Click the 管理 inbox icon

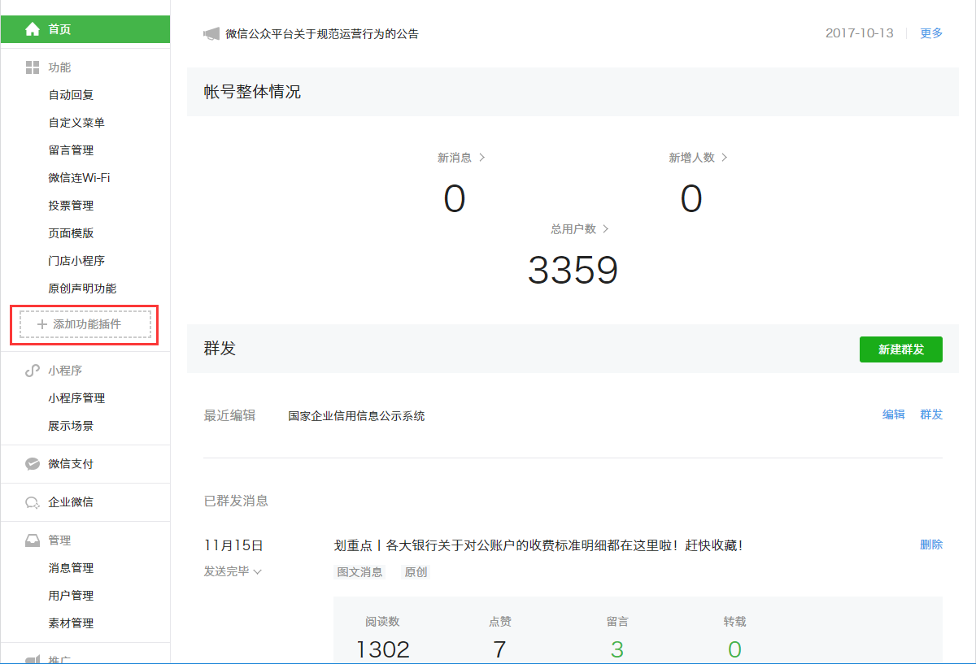[33, 540]
